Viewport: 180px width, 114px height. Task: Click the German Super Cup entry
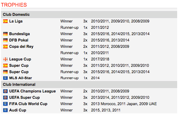(x=19, y=72)
